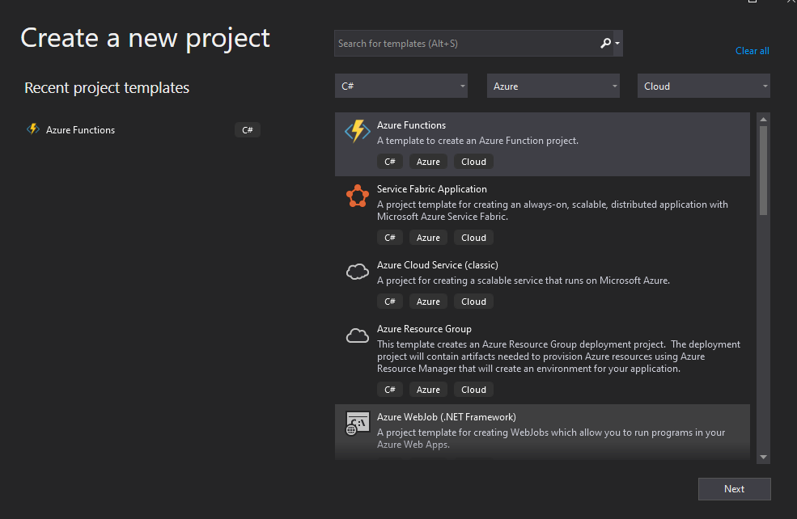
Task: Click the Clear all link
Action: click(752, 51)
